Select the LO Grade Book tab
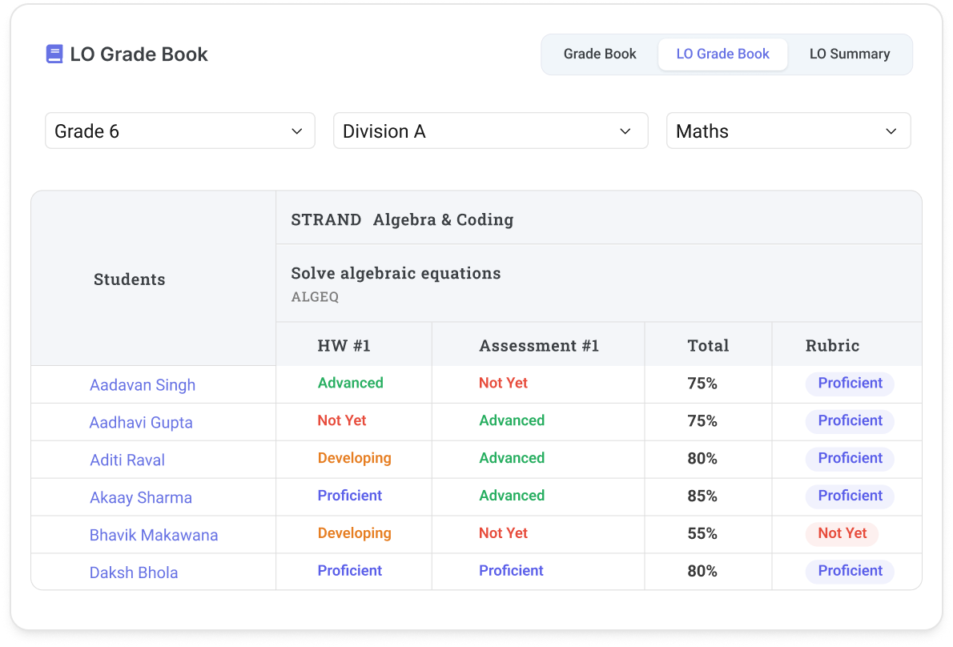Image resolution: width=953 pixels, height=647 pixels. 722,54
